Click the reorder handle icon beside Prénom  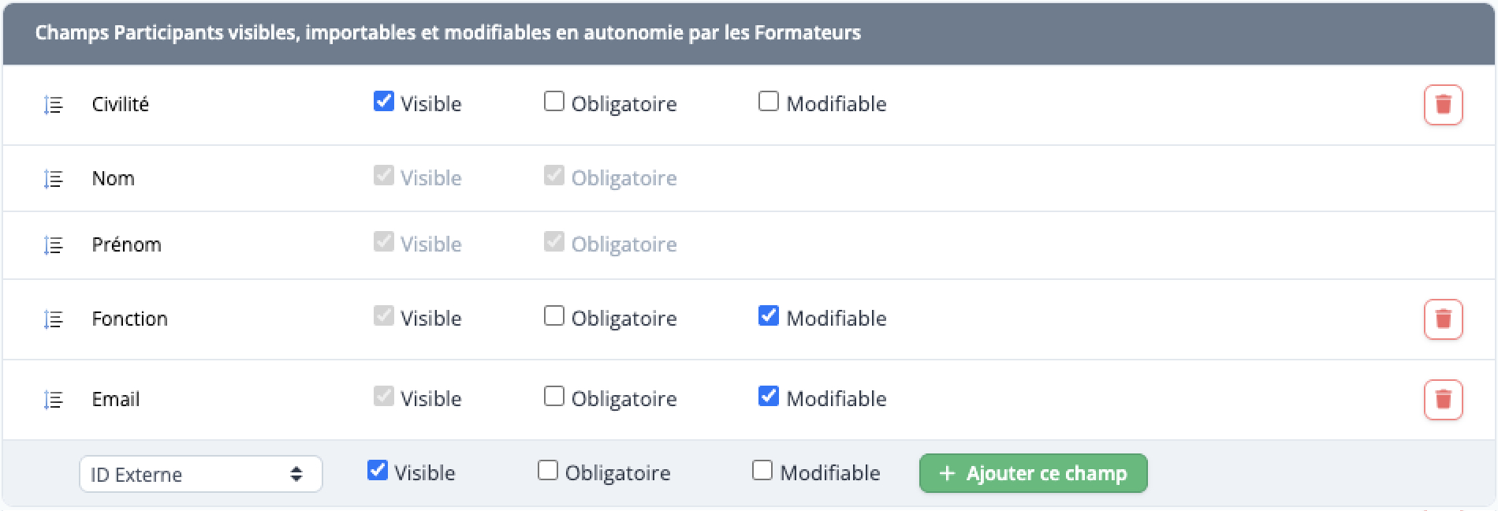tap(53, 245)
